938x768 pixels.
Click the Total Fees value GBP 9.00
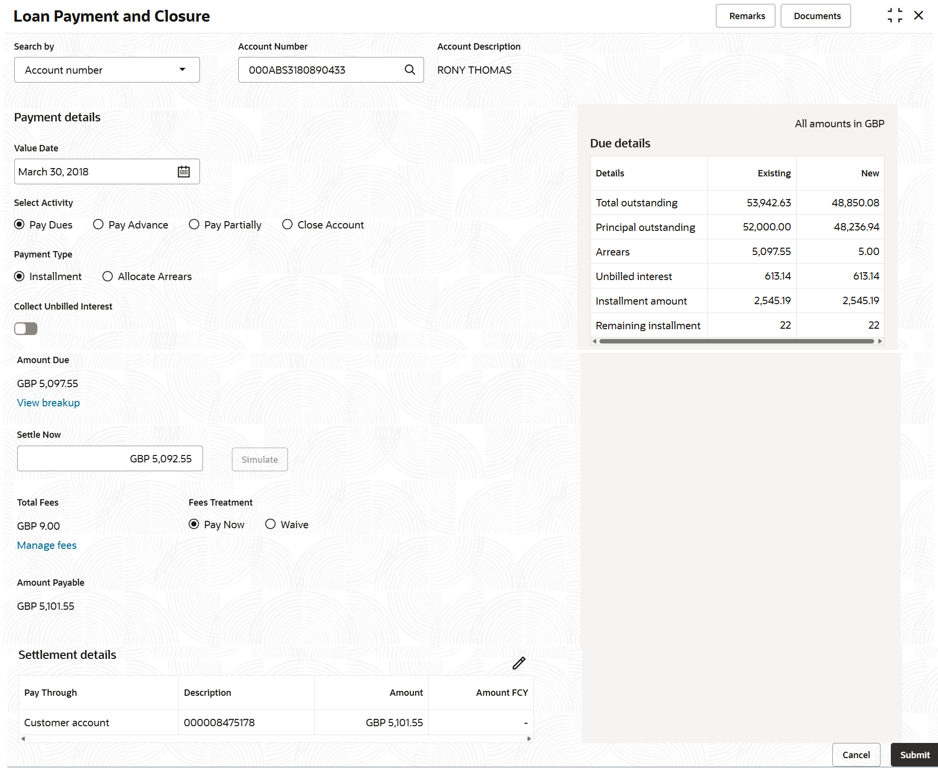pos(38,526)
